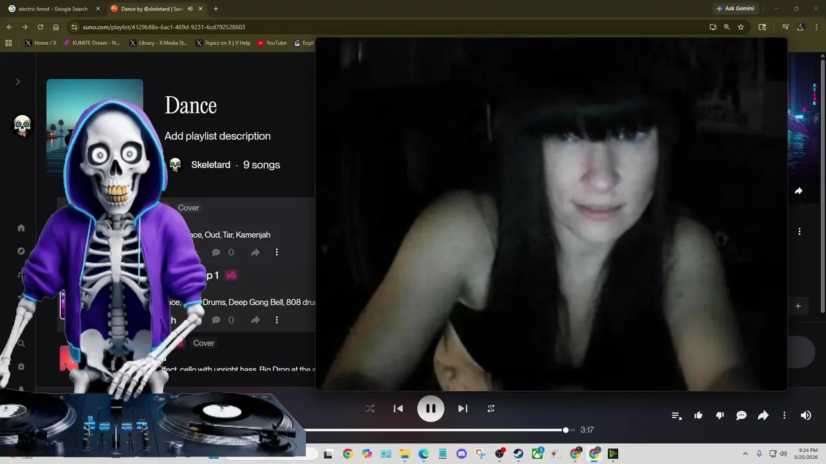Mute the player volume speaker icon
The width and height of the screenshot is (826, 464).
[806, 416]
